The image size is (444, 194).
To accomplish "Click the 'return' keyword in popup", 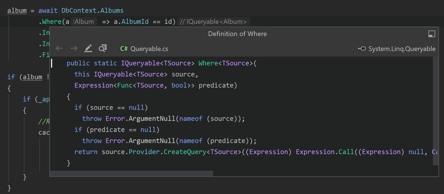I will (86, 152).
